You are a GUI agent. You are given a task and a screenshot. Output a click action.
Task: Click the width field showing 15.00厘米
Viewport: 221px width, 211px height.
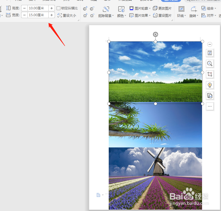coord(38,15)
